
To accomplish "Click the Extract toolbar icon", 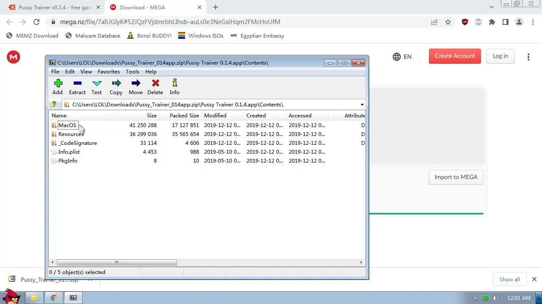I will 77,87.
